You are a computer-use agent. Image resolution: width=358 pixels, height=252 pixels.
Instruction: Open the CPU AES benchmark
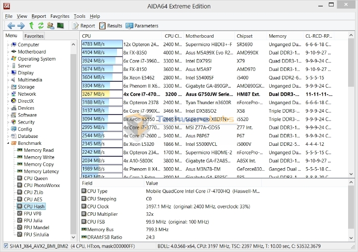(33, 199)
